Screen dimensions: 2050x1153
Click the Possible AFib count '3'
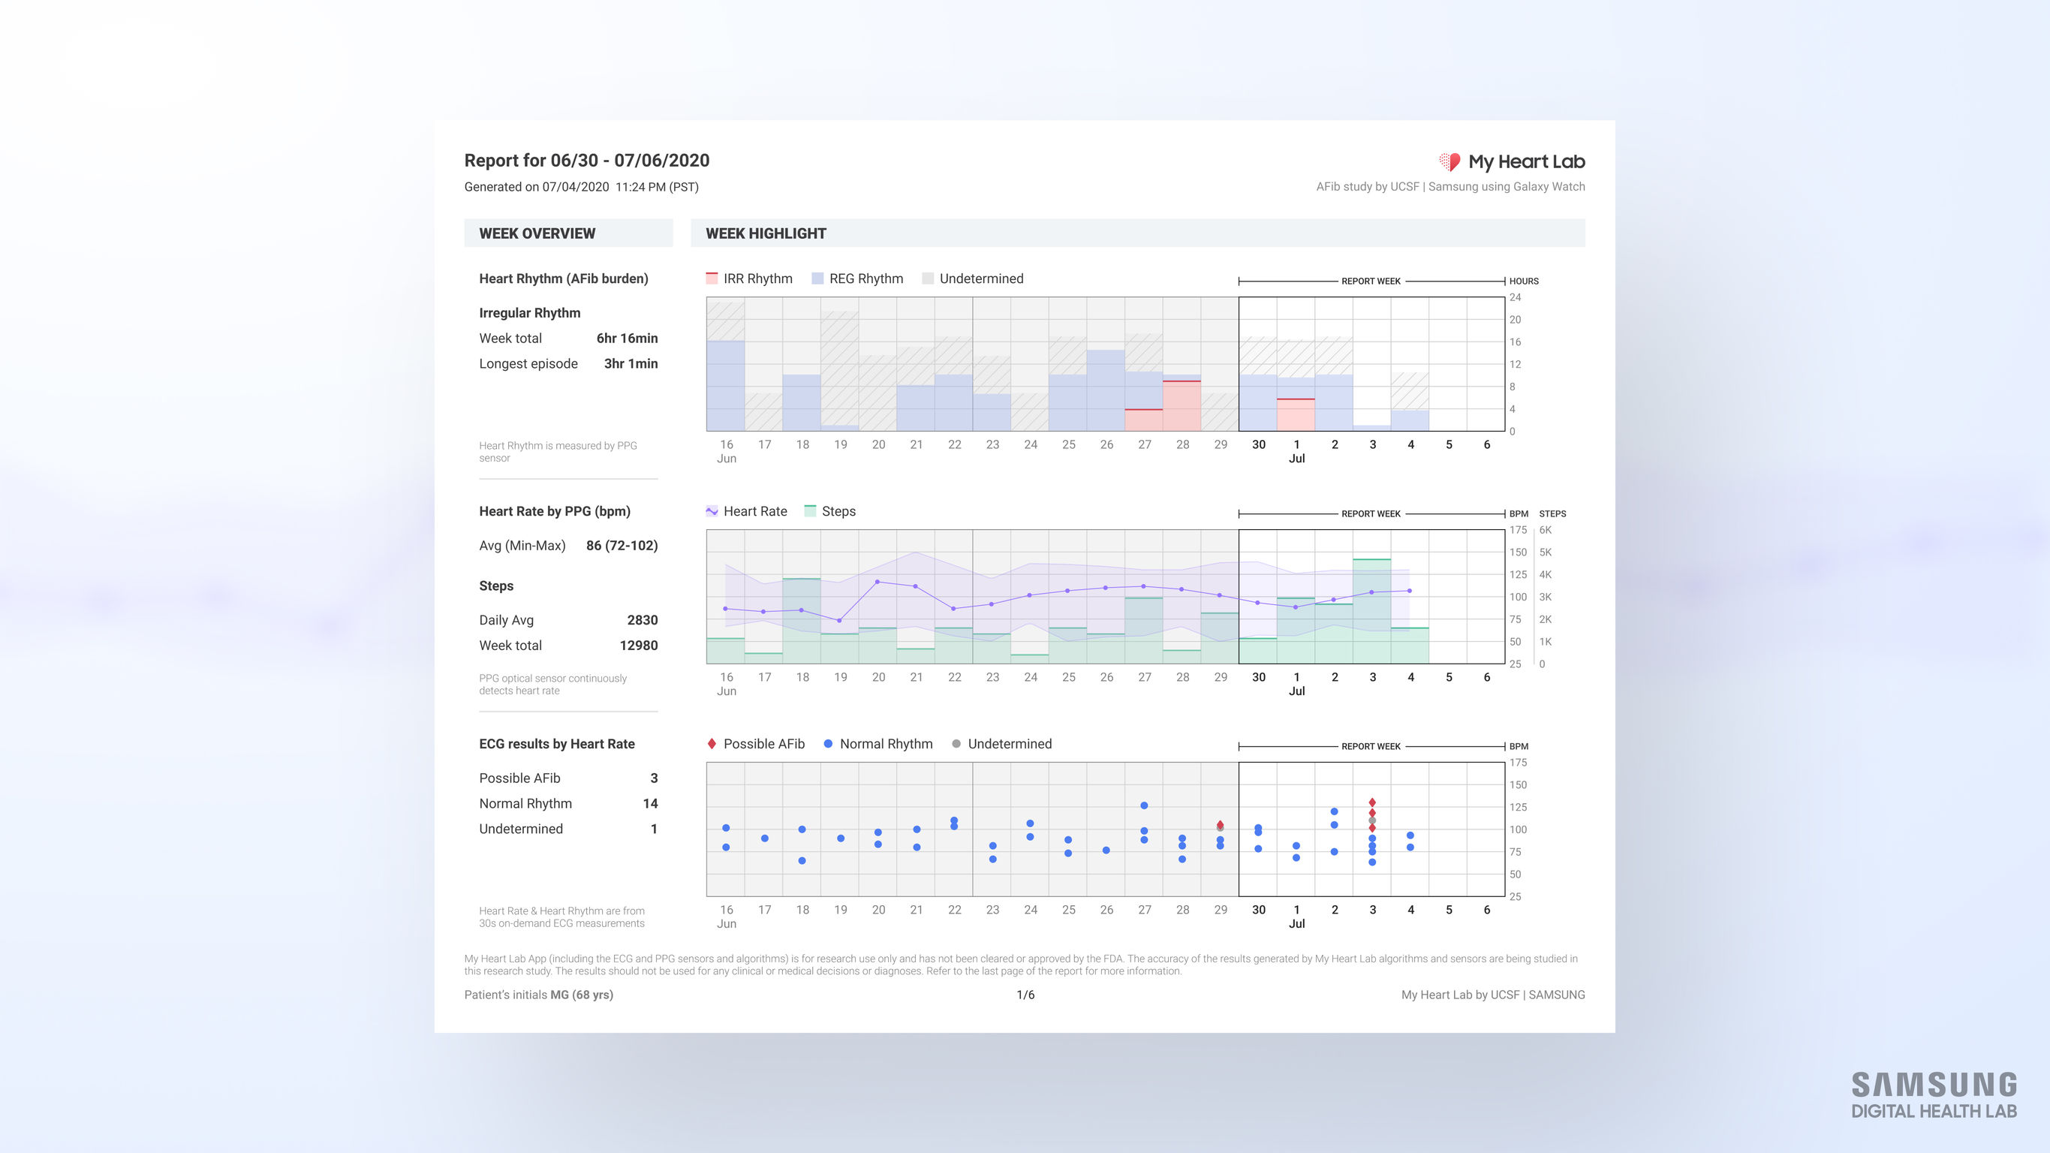click(653, 778)
